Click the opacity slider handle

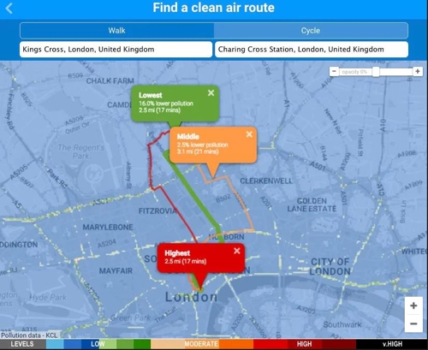[x=376, y=72]
